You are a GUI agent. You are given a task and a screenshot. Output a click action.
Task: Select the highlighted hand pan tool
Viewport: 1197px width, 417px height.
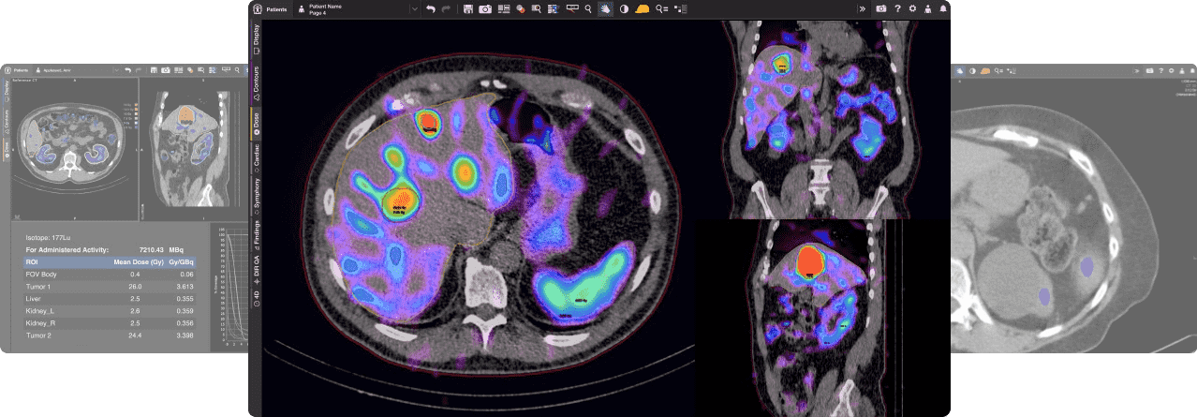click(x=605, y=8)
